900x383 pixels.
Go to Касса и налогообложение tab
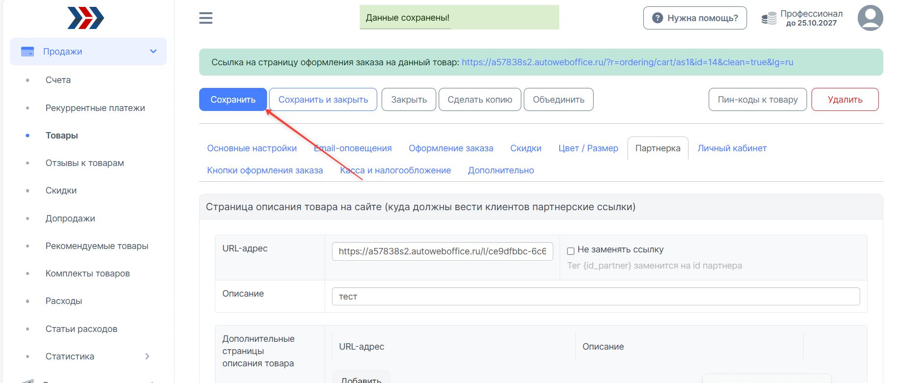pyautogui.click(x=395, y=170)
